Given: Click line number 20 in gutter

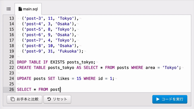Looking at the screenshot, I should point(12,57).
